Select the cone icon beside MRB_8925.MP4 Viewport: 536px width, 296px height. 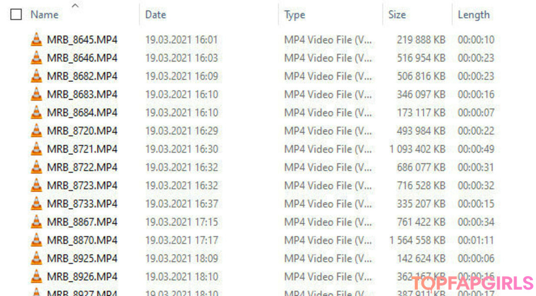click(36, 258)
